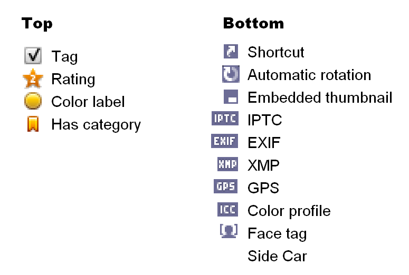Click the orange Rating star icon
The height and width of the screenshot is (275, 409).
pos(33,79)
